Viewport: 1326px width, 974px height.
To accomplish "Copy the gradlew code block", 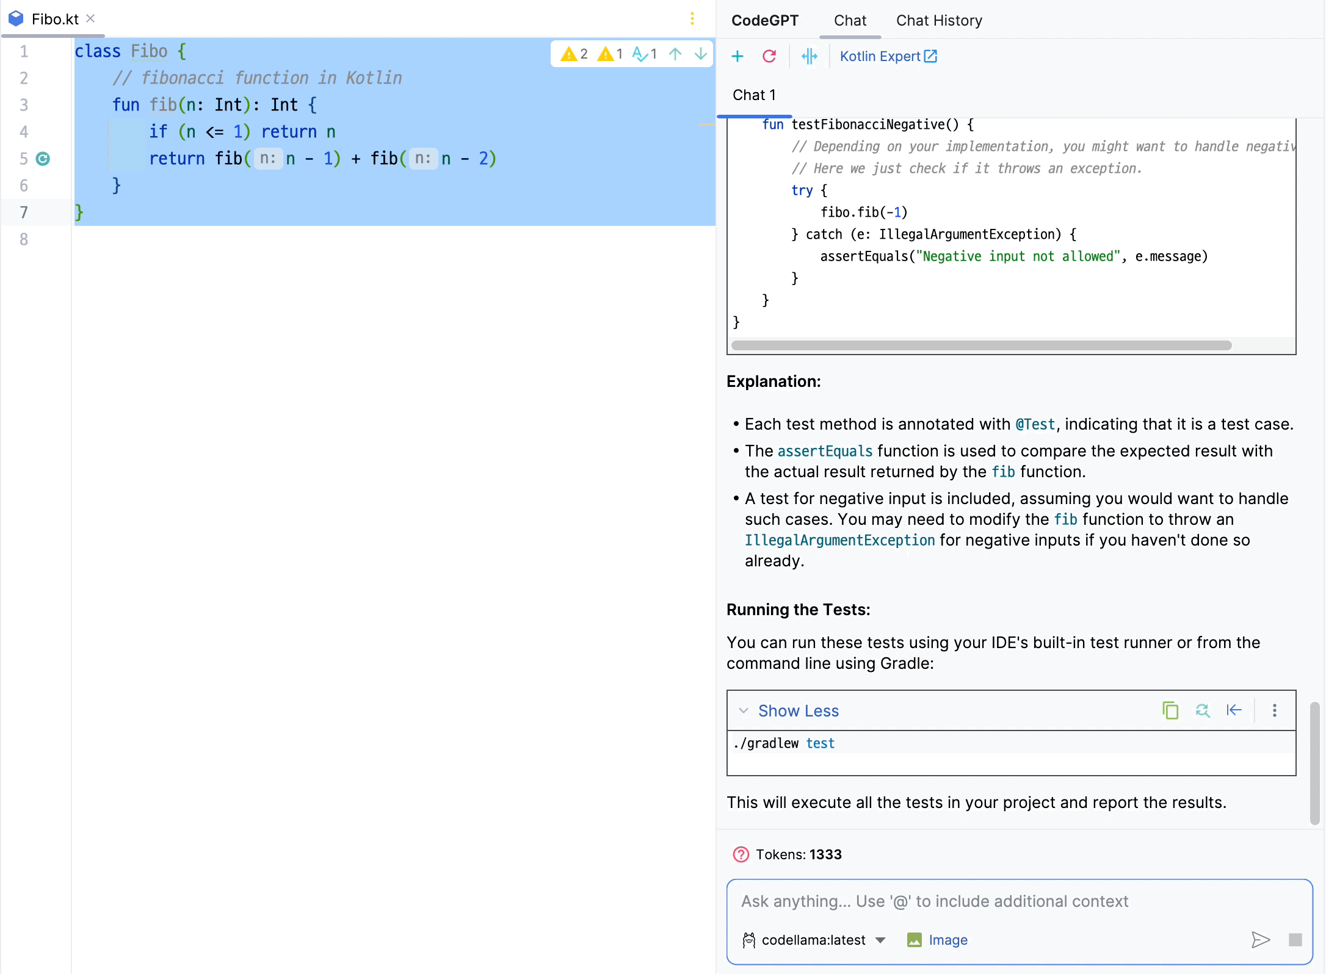I will [x=1170, y=710].
